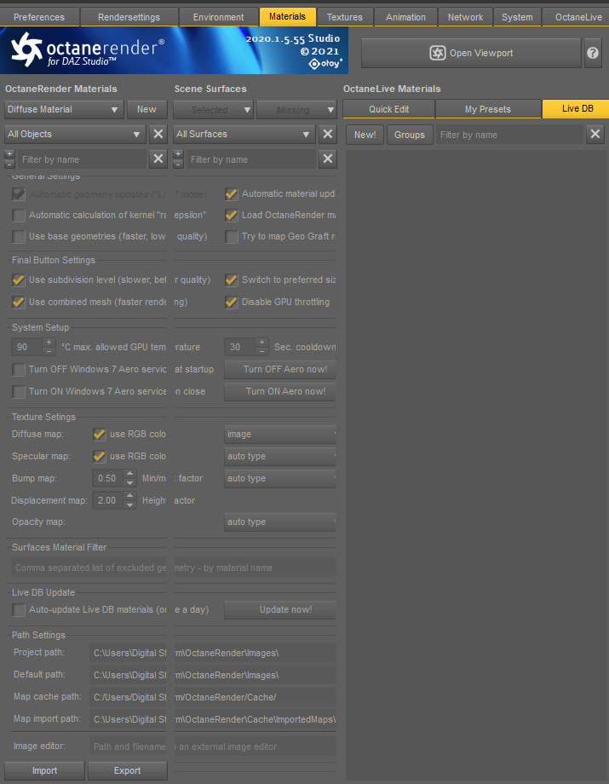Increase Bump map value arrow

[x=130, y=474]
